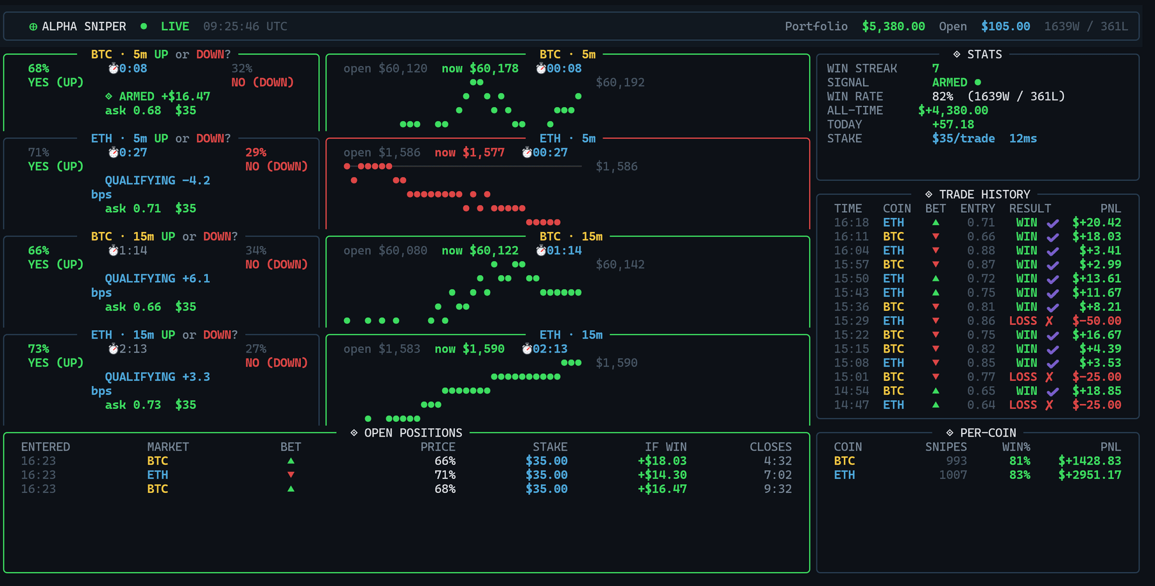This screenshot has height=586, width=1155.
Task: Click the stopwatch icon beside 00:27 in the ETH 5m chart
Action: pos(527,153)
